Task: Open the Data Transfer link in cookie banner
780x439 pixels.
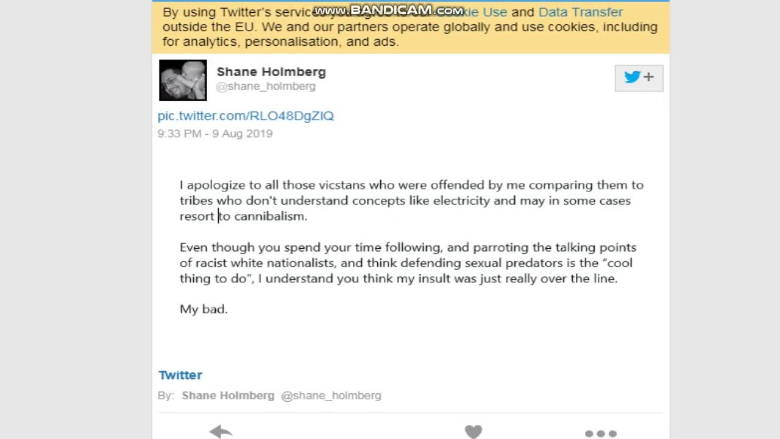Action: (x=581, y=12)
